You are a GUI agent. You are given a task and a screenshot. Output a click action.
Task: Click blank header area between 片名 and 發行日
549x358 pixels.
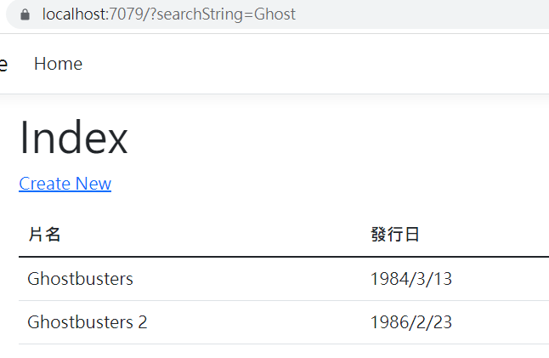[x=215, y=234]
